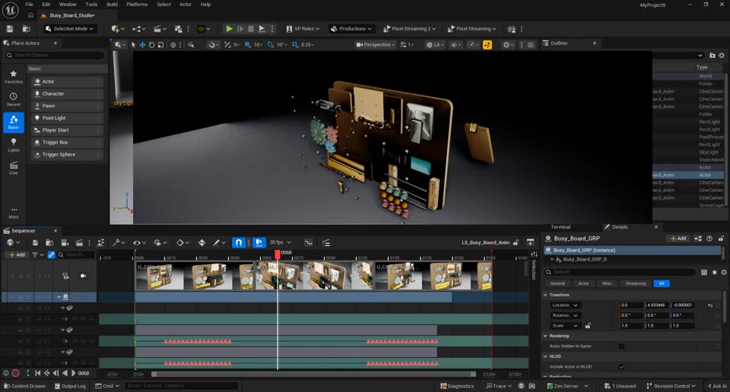Viewport: 730px width, 392px height.
Task: Toggle Sequencer key snapping magnet button
Action: click(238, 242)
